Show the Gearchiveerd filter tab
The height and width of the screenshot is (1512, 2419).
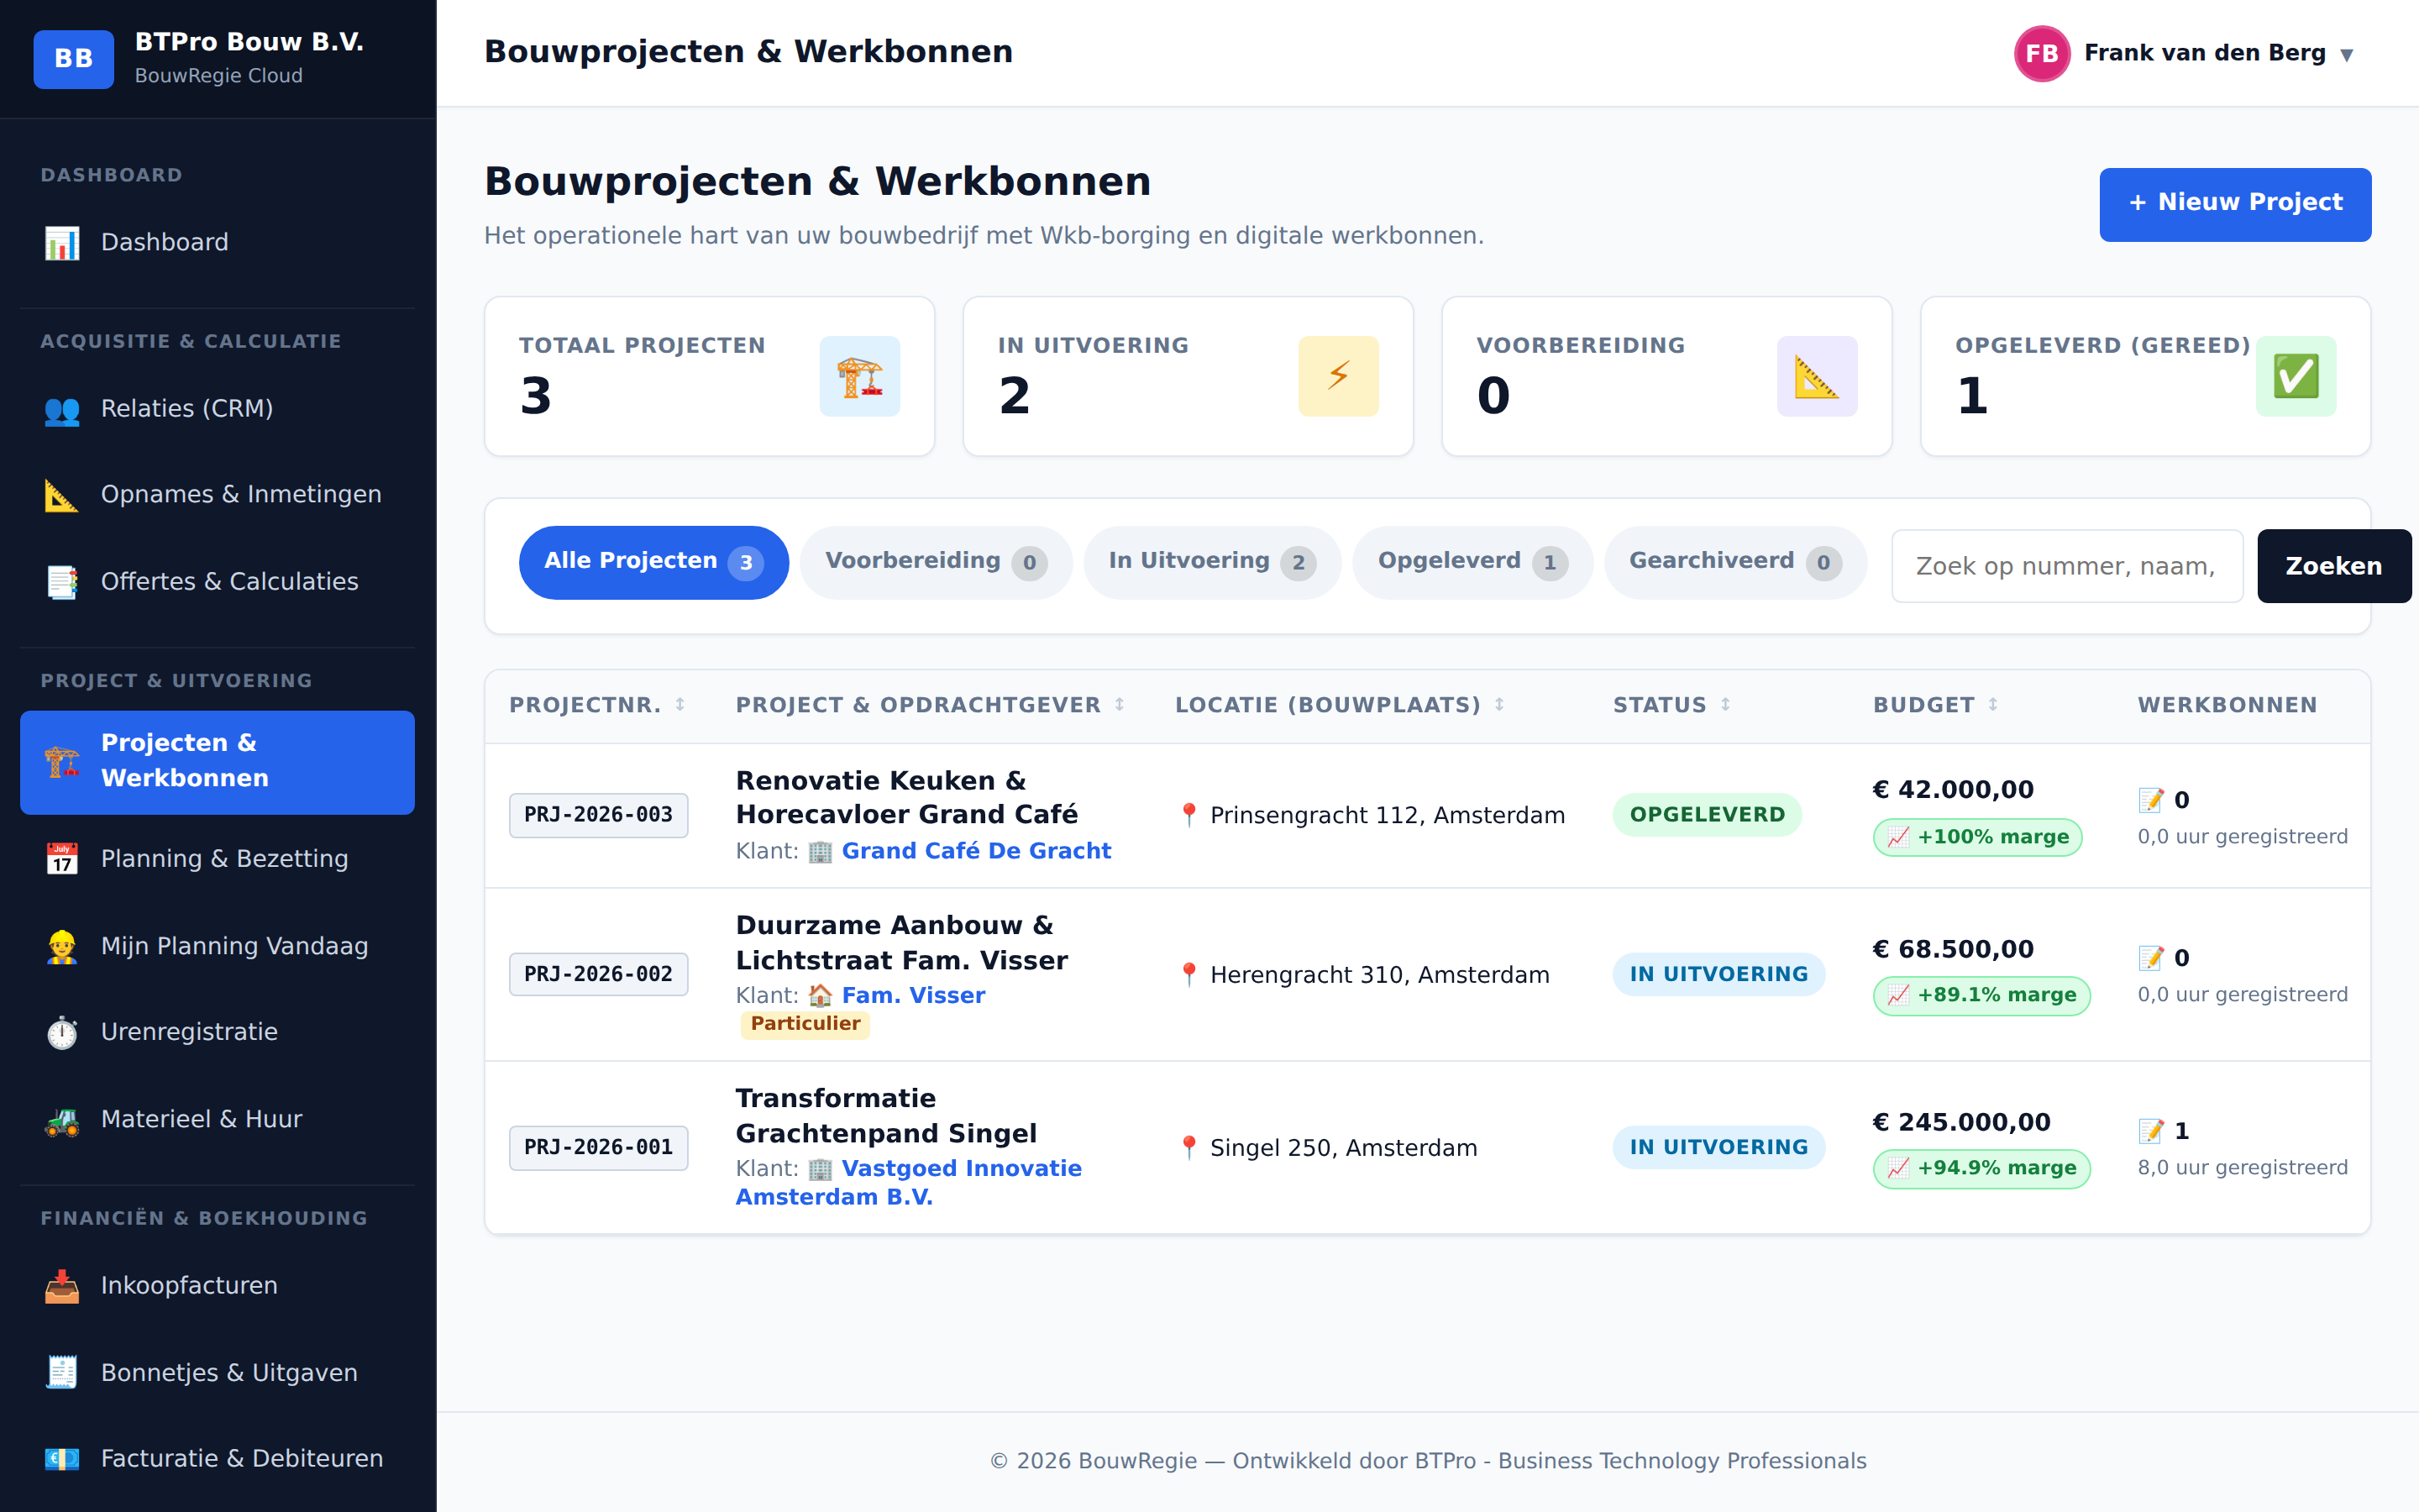[x=1735, y=562]
